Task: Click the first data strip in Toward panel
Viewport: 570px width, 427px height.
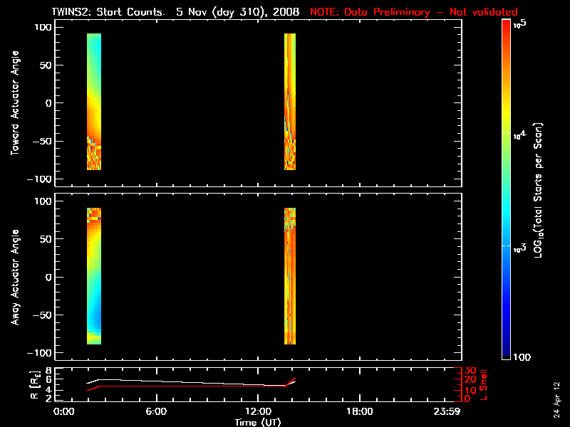Action: click(94, 102)
